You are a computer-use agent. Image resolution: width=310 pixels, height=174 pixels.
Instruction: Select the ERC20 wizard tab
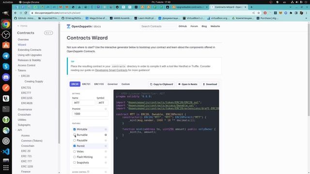coord(75,84)
